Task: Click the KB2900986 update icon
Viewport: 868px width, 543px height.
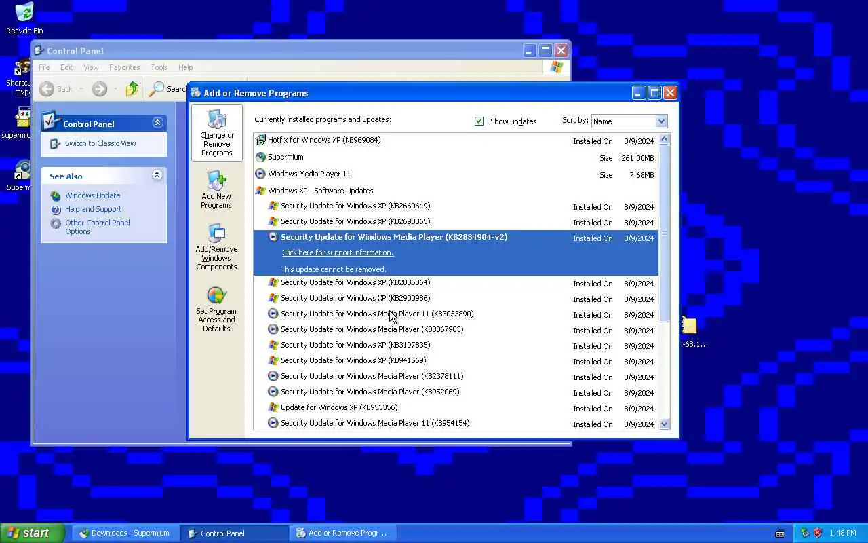Action: point(273,298)
